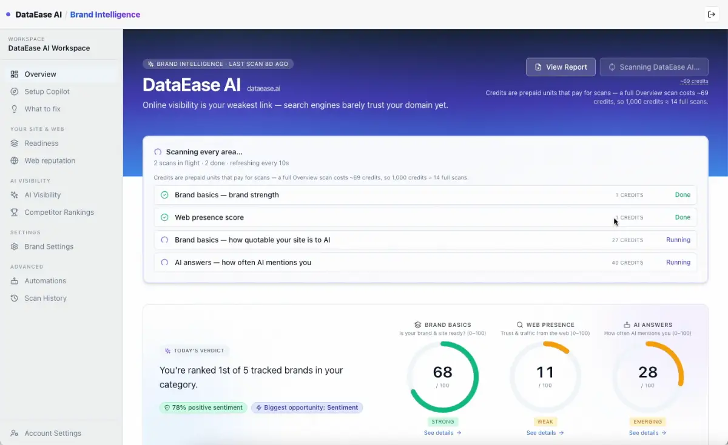Click Brand Intelligence in the header breadcrumb
Screen dimensions: 728x445
click(105, 15)
